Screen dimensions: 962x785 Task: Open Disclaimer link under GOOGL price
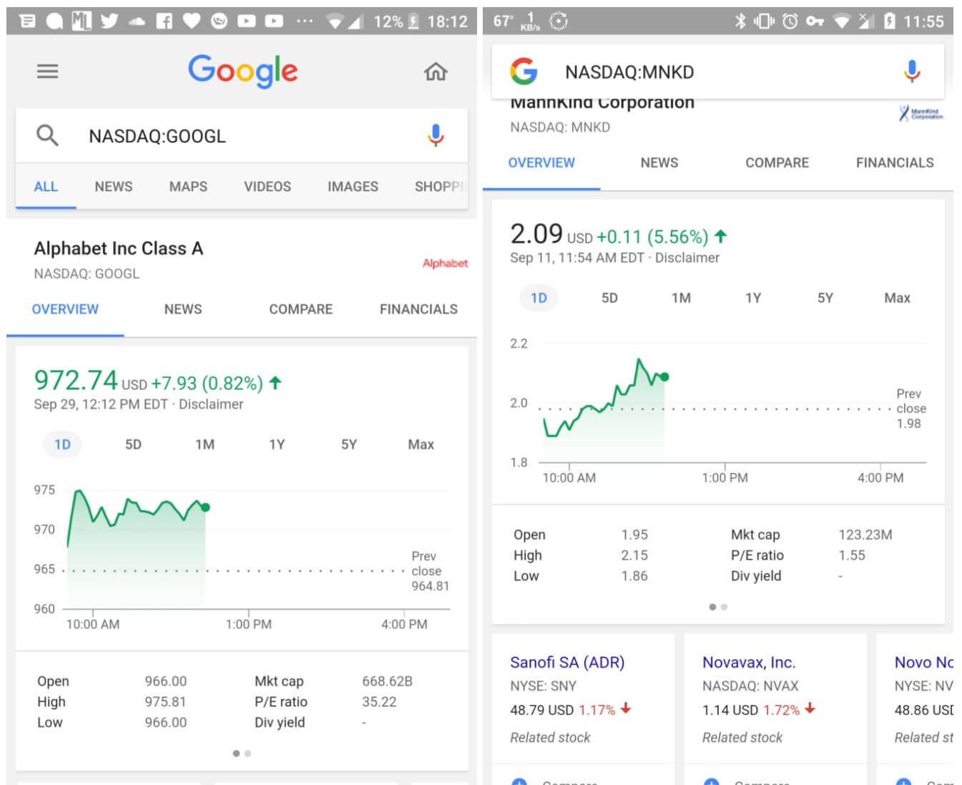(x=211, y=404)
